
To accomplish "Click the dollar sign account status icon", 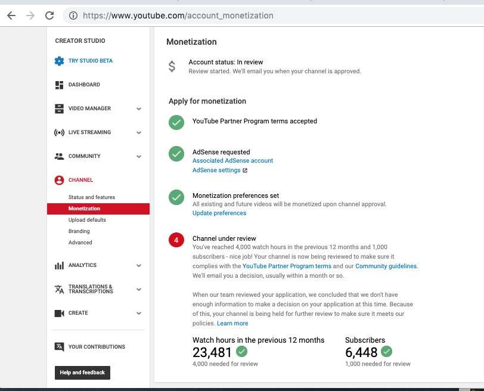I will (172, 66).
